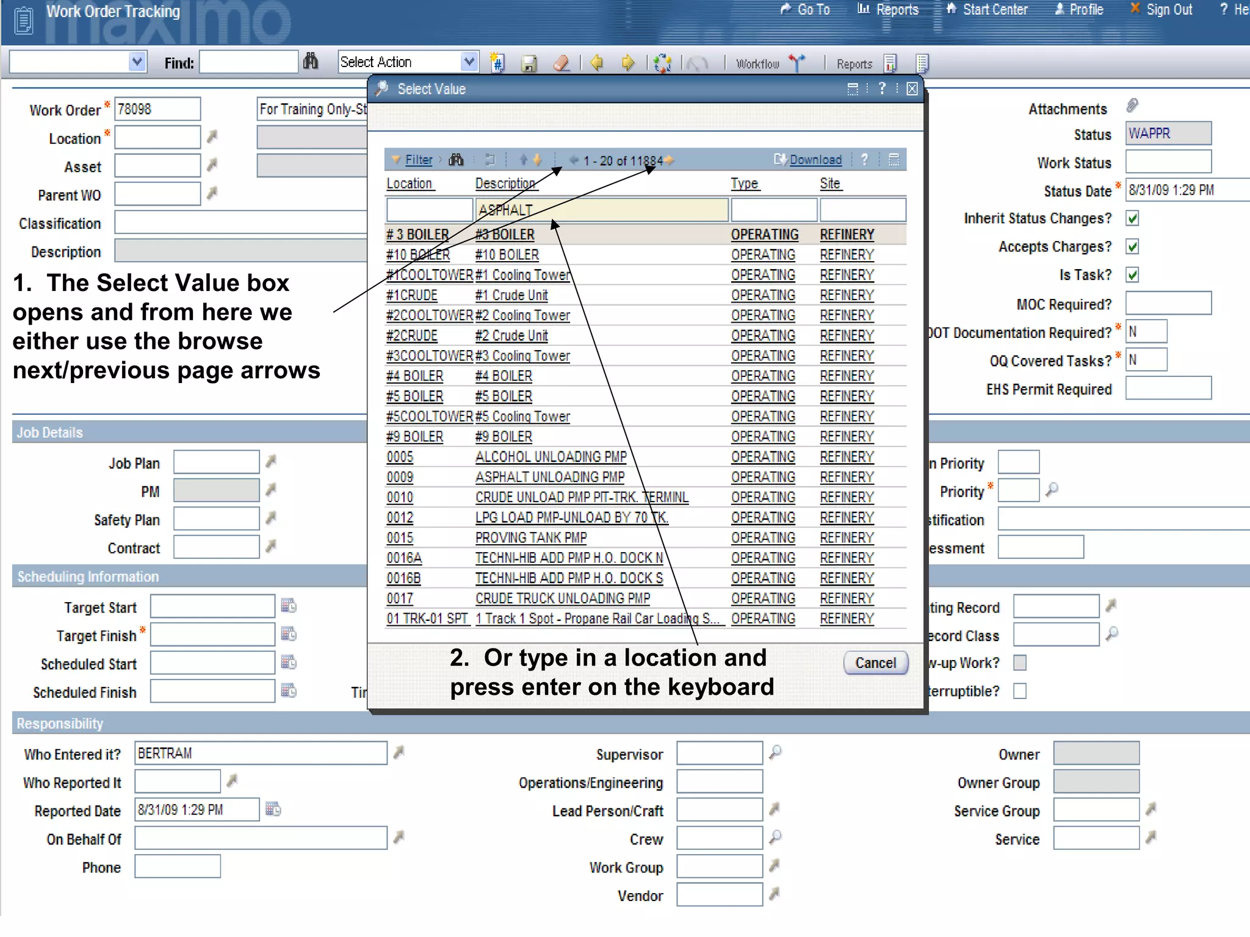
Task: Open detail menu for Vendor field
Action: pyautogui.click(x=775, y=894)
